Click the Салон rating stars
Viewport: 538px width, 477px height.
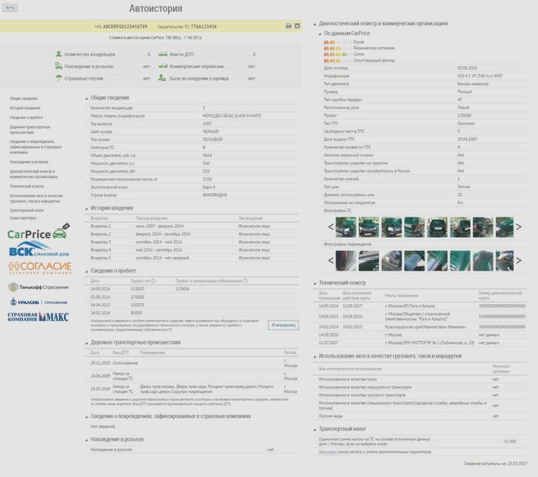pos(336,54)
